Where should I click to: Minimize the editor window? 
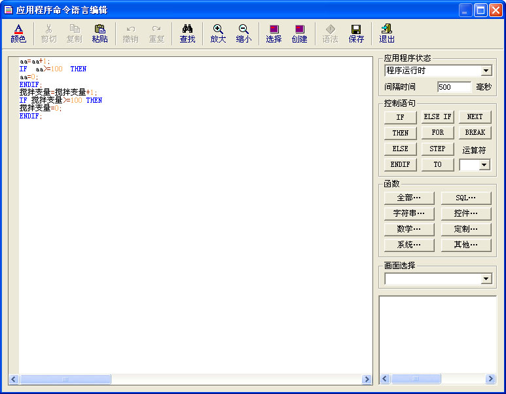click(465, 10)
